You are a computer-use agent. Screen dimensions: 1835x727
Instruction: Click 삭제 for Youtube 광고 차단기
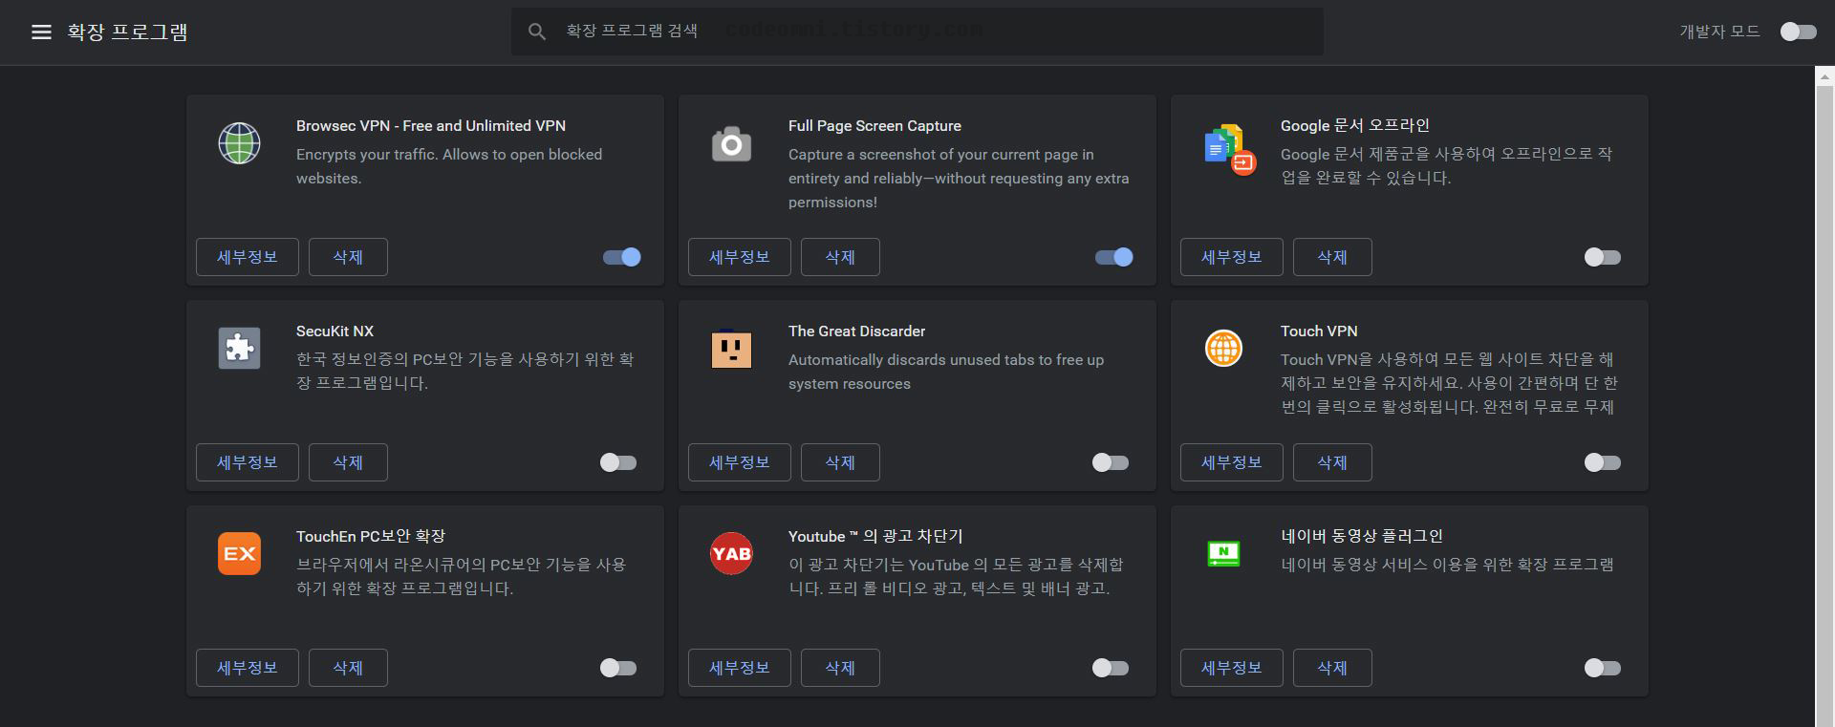point(840,668)
